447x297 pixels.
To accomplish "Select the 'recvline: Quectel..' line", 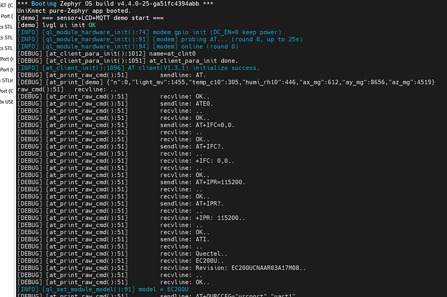I will pyautogui.click(x=122, y=254).
